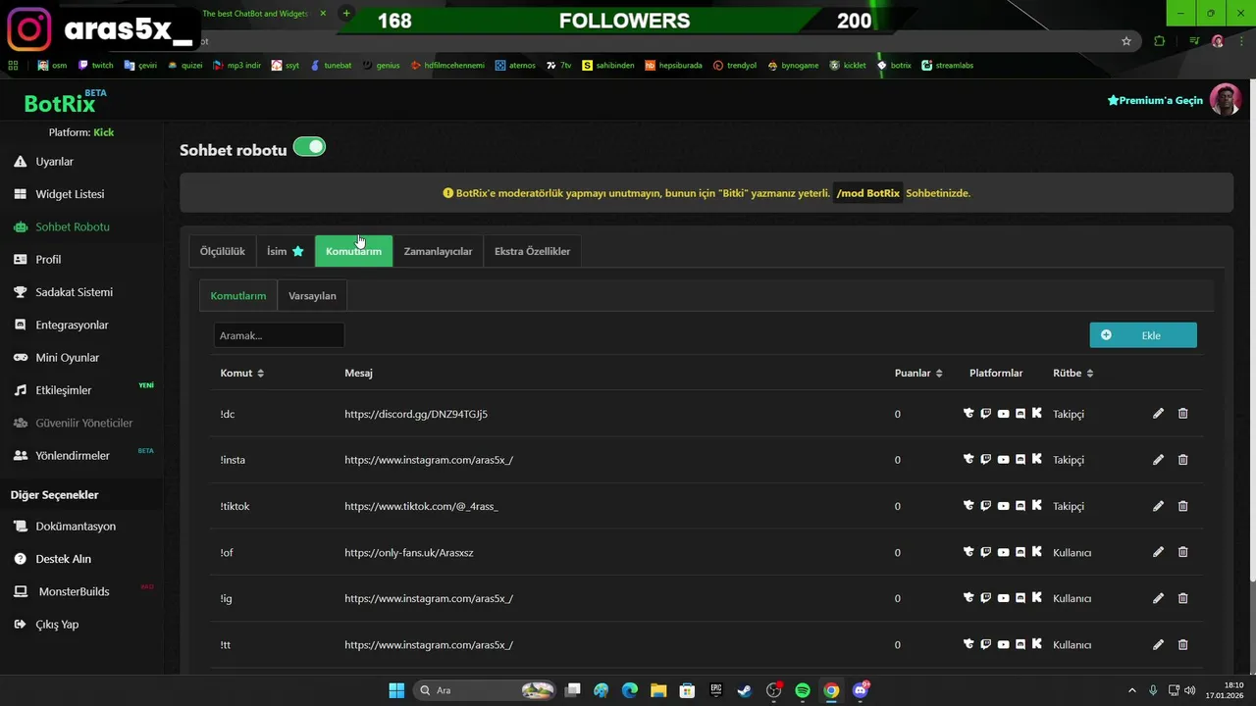Sort the table by Komut column
This screenshot has height=706, width=1256.
coord(241,374)
